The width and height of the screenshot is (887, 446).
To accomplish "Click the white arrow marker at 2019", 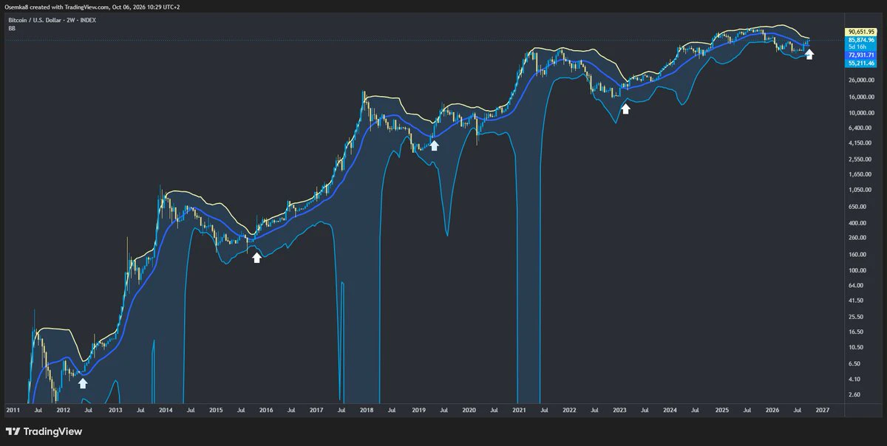I will [435, 145].
